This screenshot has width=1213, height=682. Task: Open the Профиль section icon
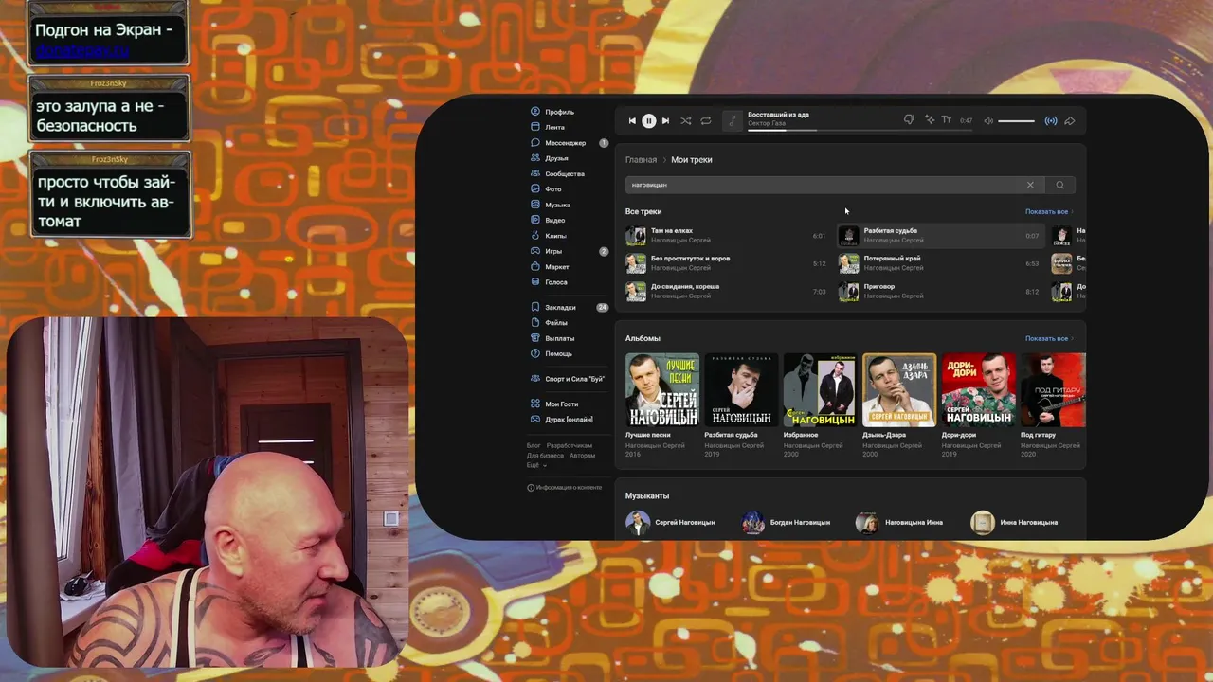tap(535, 112)
